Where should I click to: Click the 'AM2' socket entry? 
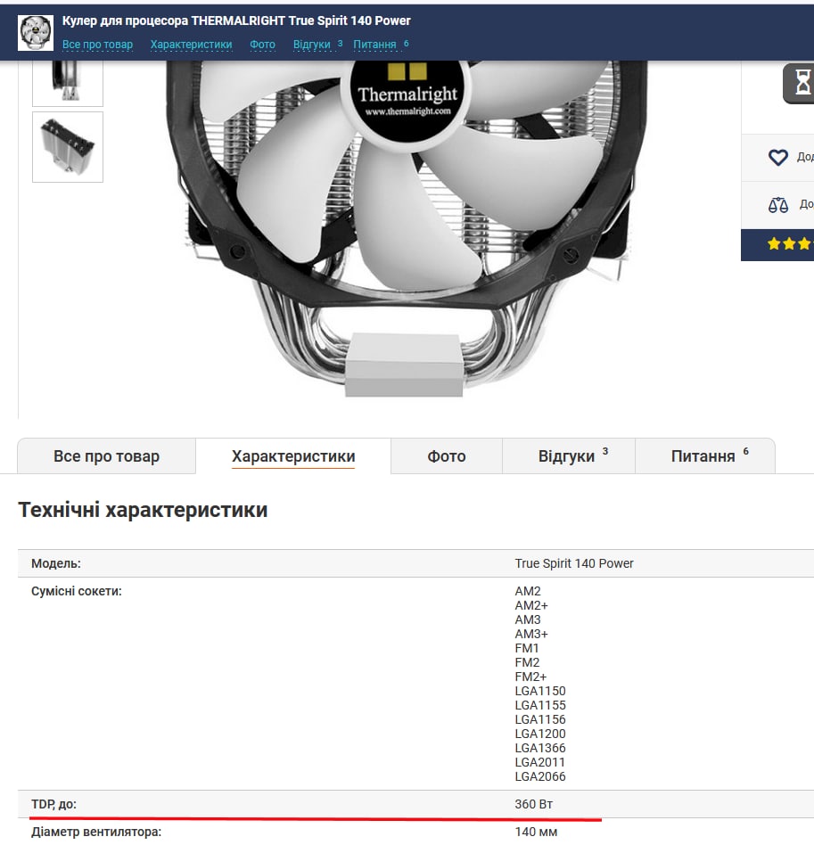pos(528,591)
